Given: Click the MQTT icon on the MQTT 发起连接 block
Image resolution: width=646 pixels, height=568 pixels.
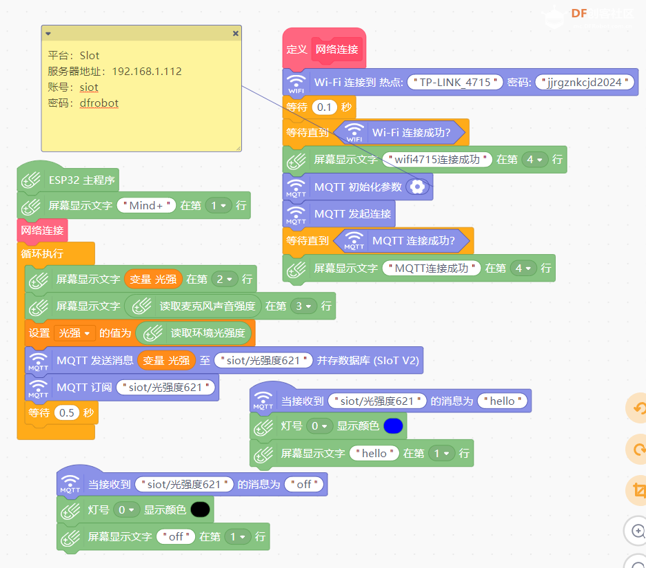Looking at the screenshot, I should [296, 214].
